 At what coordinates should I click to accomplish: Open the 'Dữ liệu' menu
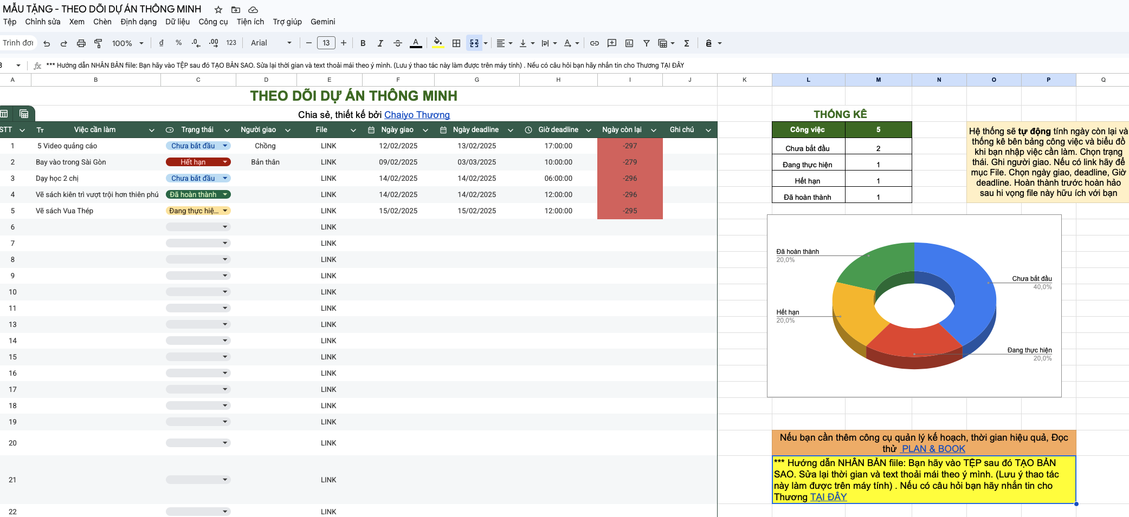pyautogui.click(x=177, y=22)
